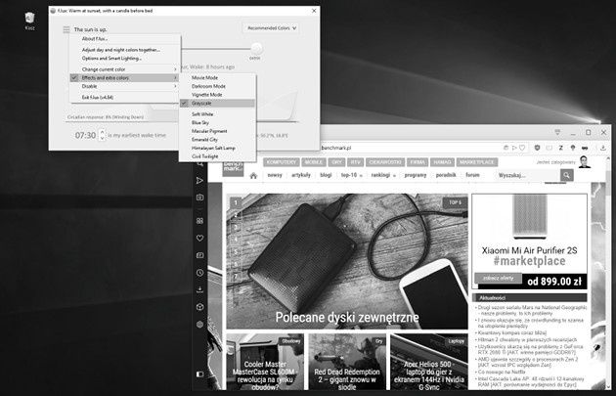Open Acer Helios 500 article thumbnail
Image resolution: width=616 pixels, height=396 pixels.
pyautogui.click(x=429, y=362)
